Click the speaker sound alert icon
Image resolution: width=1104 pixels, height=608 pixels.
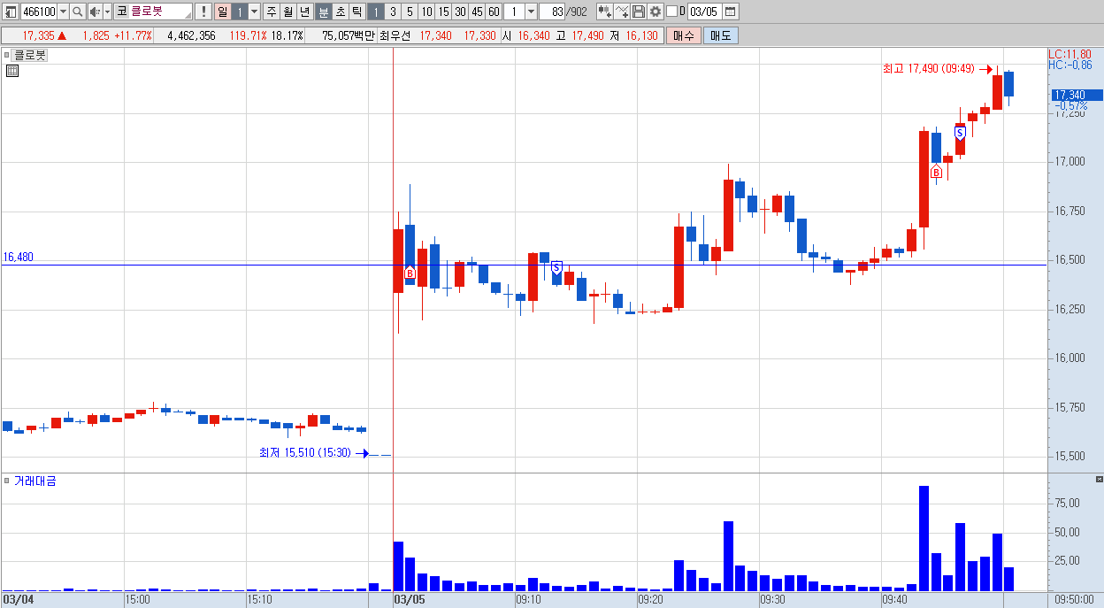95,12
